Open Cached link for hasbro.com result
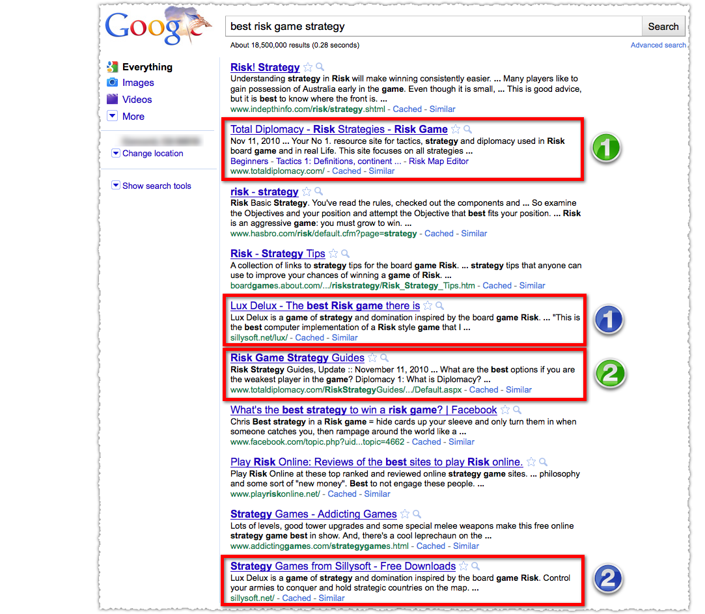Viewport: 705px width, 614px height. coord(439,234)
